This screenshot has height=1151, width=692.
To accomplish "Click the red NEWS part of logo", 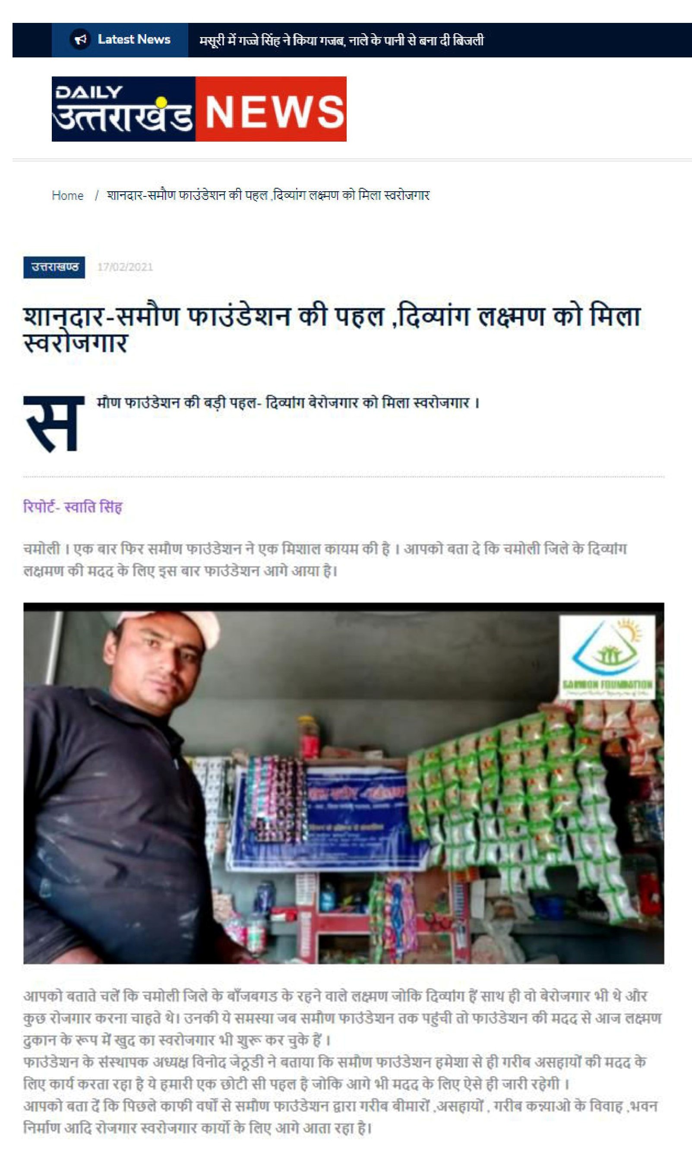I will pos(271,109).
